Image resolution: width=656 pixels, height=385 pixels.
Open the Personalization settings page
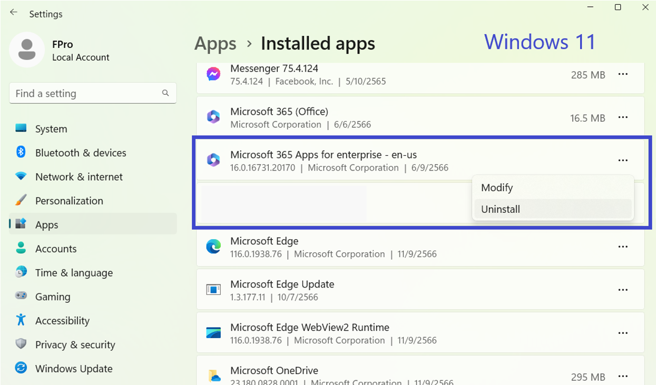[68, 201]
